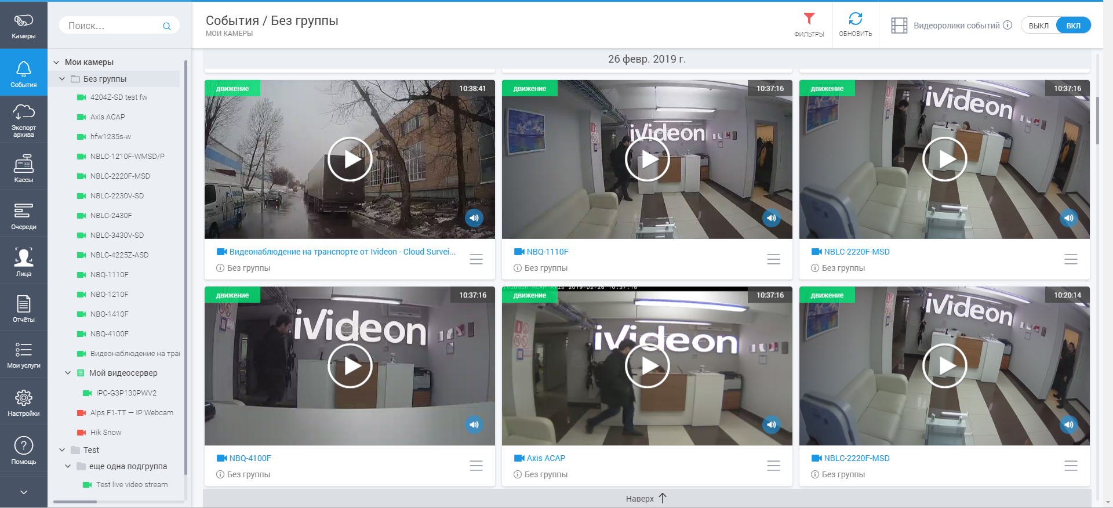1113x508 pixels.
Task: Open menu for the NBQ-1110F event card
Action: pyautogui.click(x=773, y=259)
